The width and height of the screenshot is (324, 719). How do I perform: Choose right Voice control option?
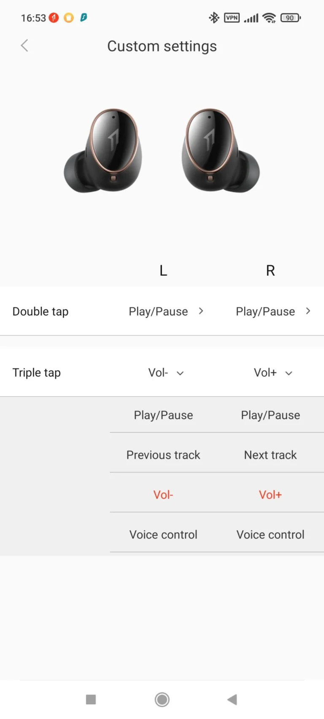(270, 535)
